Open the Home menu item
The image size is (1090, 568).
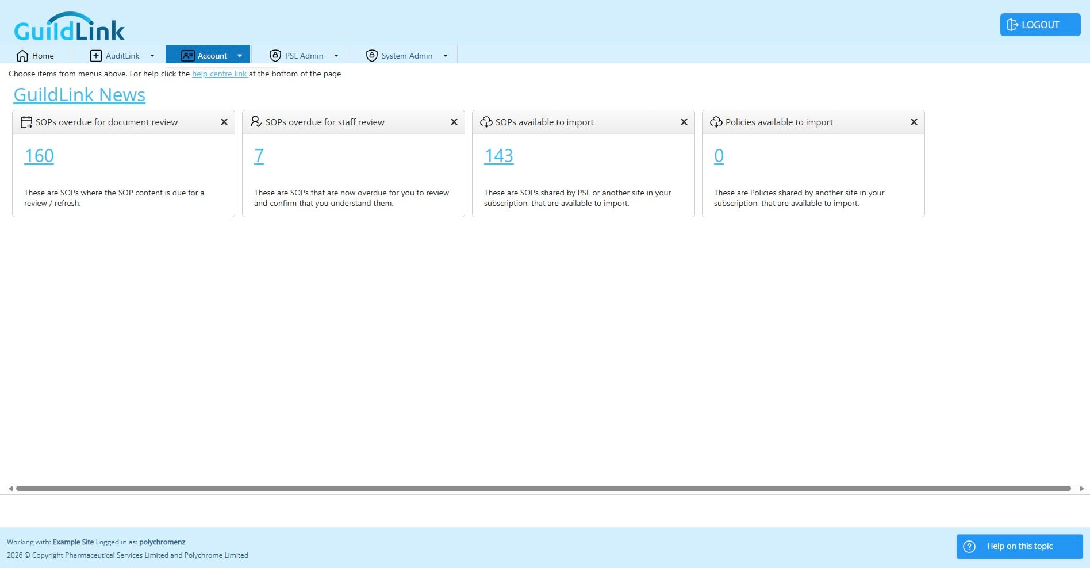tap(36, 56)
